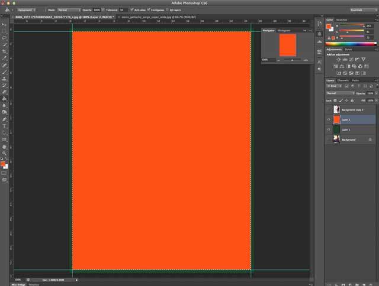Choose the Lasso tool
Viewport: 379px width, 286px height.
pyautogui.click(x=4, y=38)
